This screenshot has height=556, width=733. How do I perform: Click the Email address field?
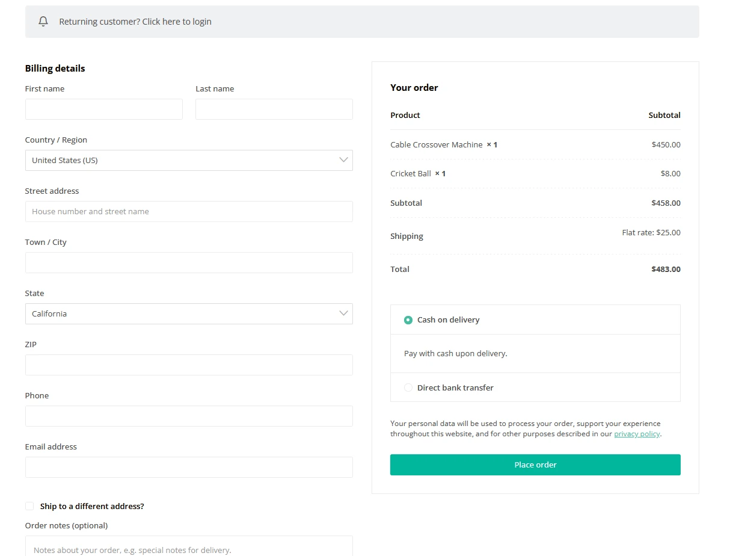[189, 468]
